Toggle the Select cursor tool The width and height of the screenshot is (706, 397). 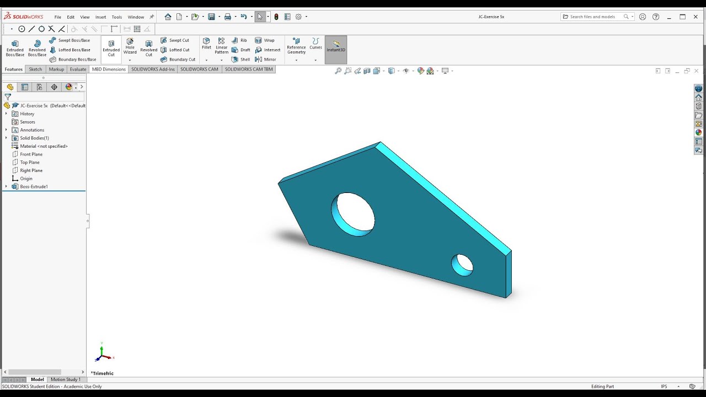260,17
